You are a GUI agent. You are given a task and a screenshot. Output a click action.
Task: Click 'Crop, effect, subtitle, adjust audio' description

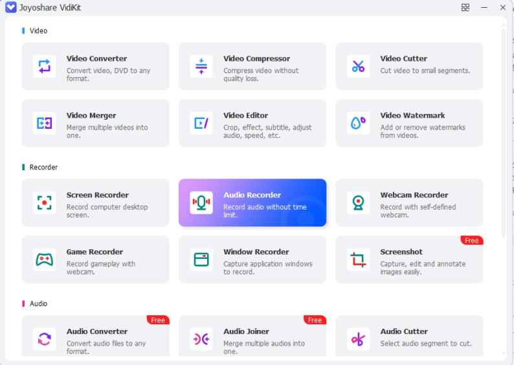pos(267,131)
